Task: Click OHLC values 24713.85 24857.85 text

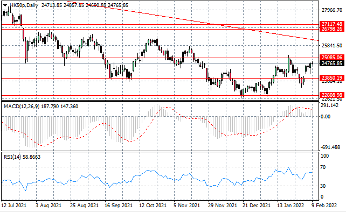Action: (x=63, y=5)
